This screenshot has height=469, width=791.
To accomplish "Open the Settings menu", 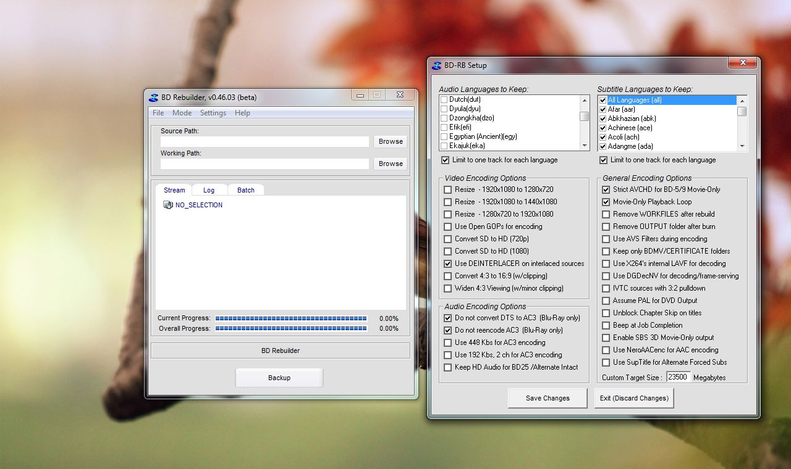I will point(213,113).
